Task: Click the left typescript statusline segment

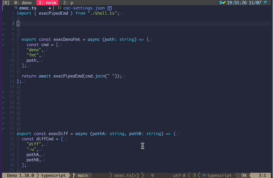Action: tap(53, 176)
